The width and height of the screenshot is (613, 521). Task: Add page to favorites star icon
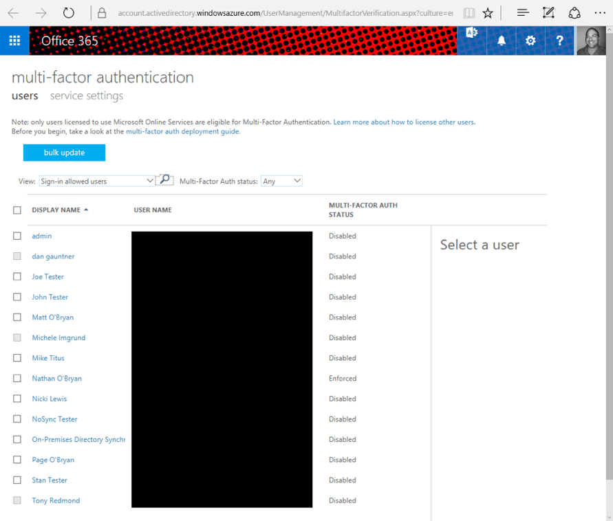click(x=488, y=13)
